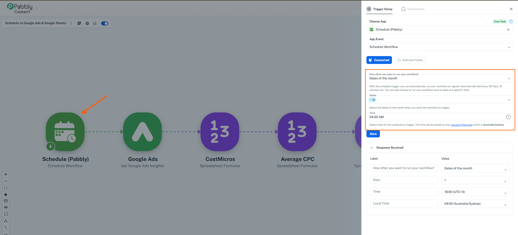This screenshot has height=235, width=518.
Task: Zoom in on the workflow canvas
Action: pos(6,174)
